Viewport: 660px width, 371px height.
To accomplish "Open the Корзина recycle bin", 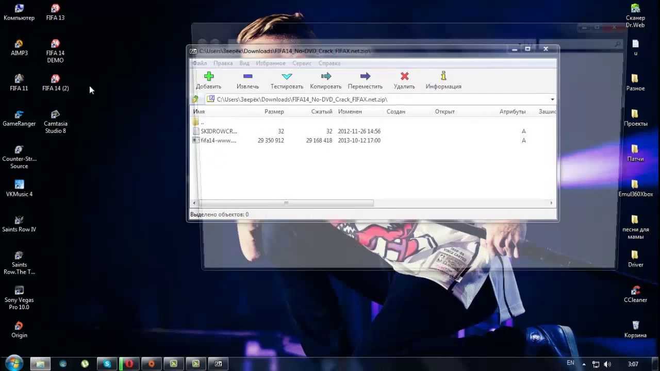I will point(635,329).
